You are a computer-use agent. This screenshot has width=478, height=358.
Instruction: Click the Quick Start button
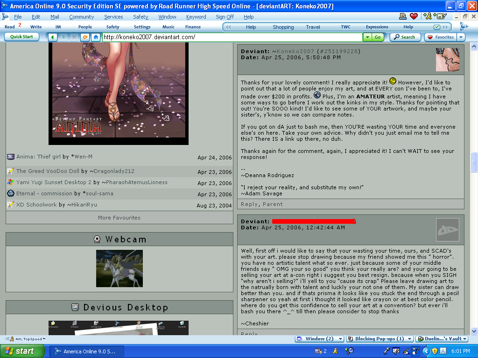coord(21,36)
